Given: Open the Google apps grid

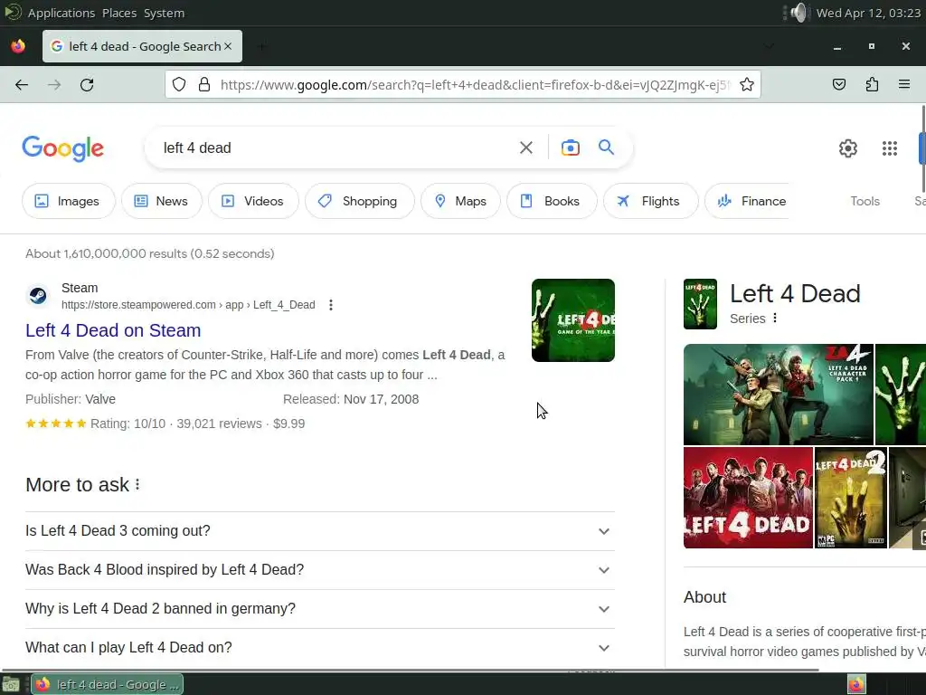Looking at the screenshot, I should tap(890, 148).
